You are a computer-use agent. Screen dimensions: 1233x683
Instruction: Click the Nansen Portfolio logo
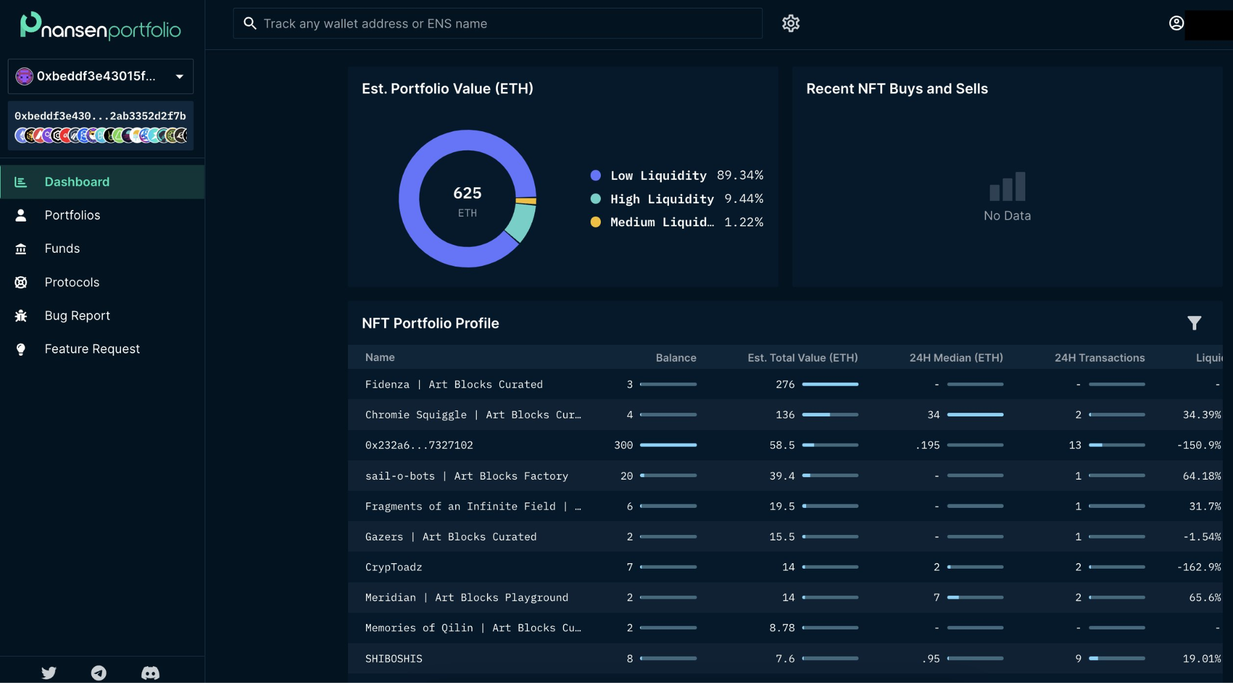(x=100, y=26)
